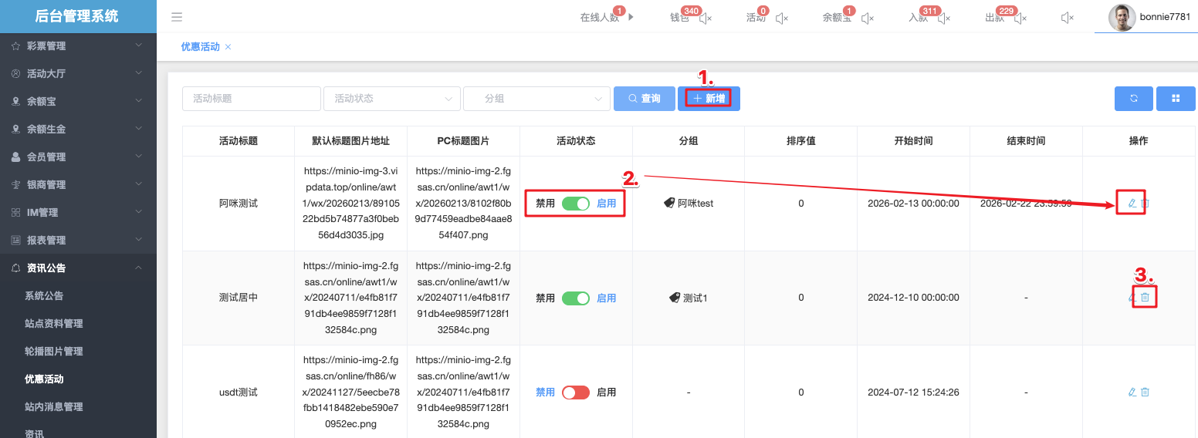
Task: Toggle 阿咪测试 activity status switch
Action: [575, 204]
